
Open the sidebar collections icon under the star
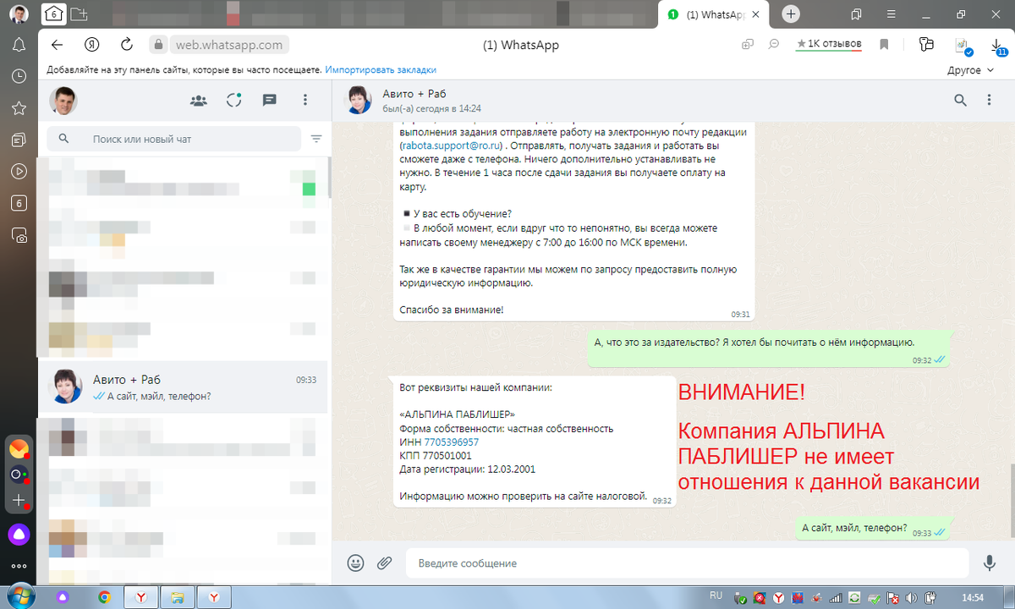point(19,139)
